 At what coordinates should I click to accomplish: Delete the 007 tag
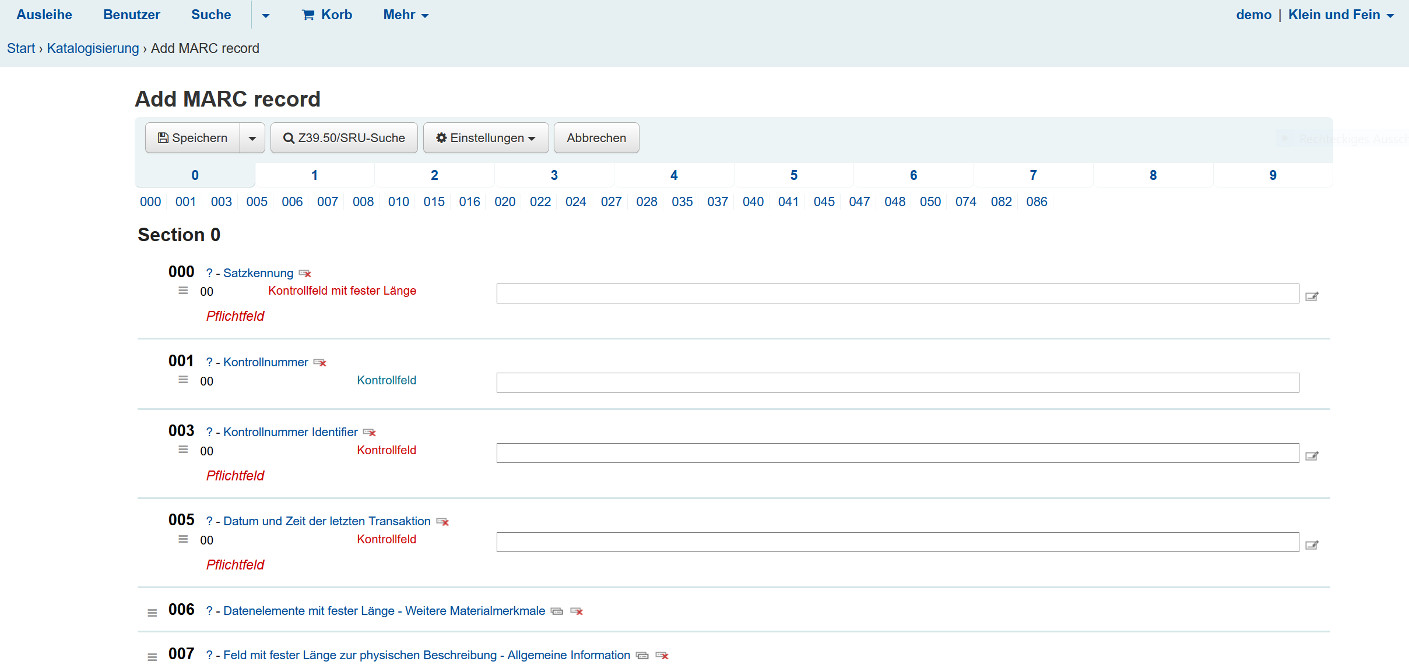pos(662,656)
